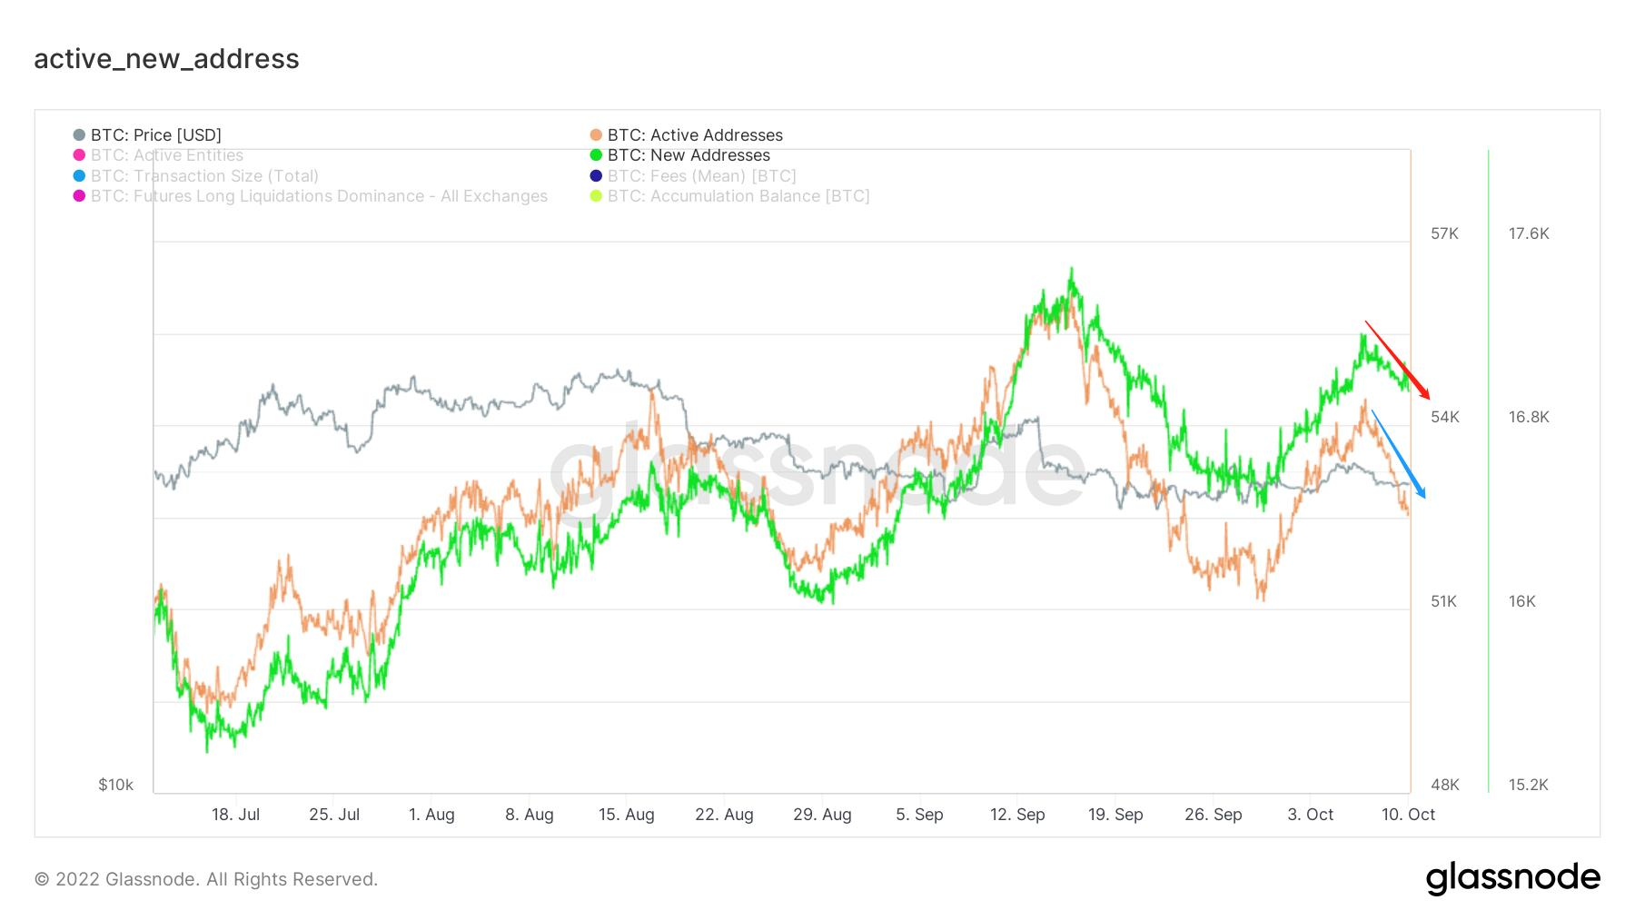This screenshot has width=1635, height=920.
Task: Toggle the BTC: Active Addresses legend series
Action: pyautogui.click(x=695, y=135)
